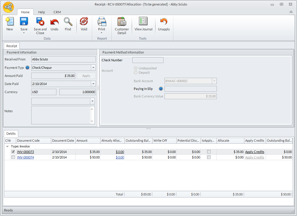Click the View Journal icon

pyautogui.click(x=143, y=22)
